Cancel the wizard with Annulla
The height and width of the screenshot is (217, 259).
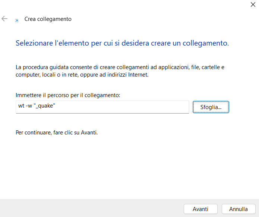(239, 209)
